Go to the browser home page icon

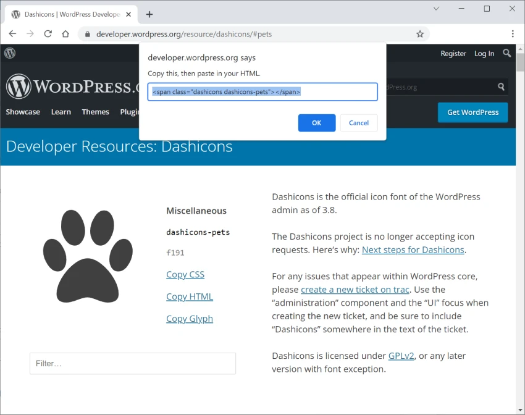[65, 34]
